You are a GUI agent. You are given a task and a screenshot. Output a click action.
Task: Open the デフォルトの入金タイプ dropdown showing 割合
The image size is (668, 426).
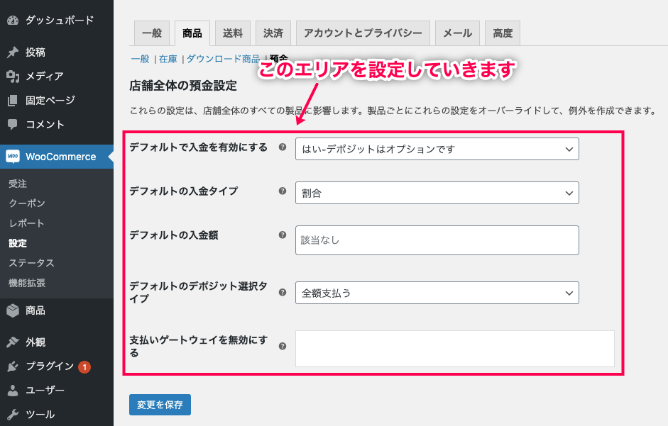pos(437,193)
